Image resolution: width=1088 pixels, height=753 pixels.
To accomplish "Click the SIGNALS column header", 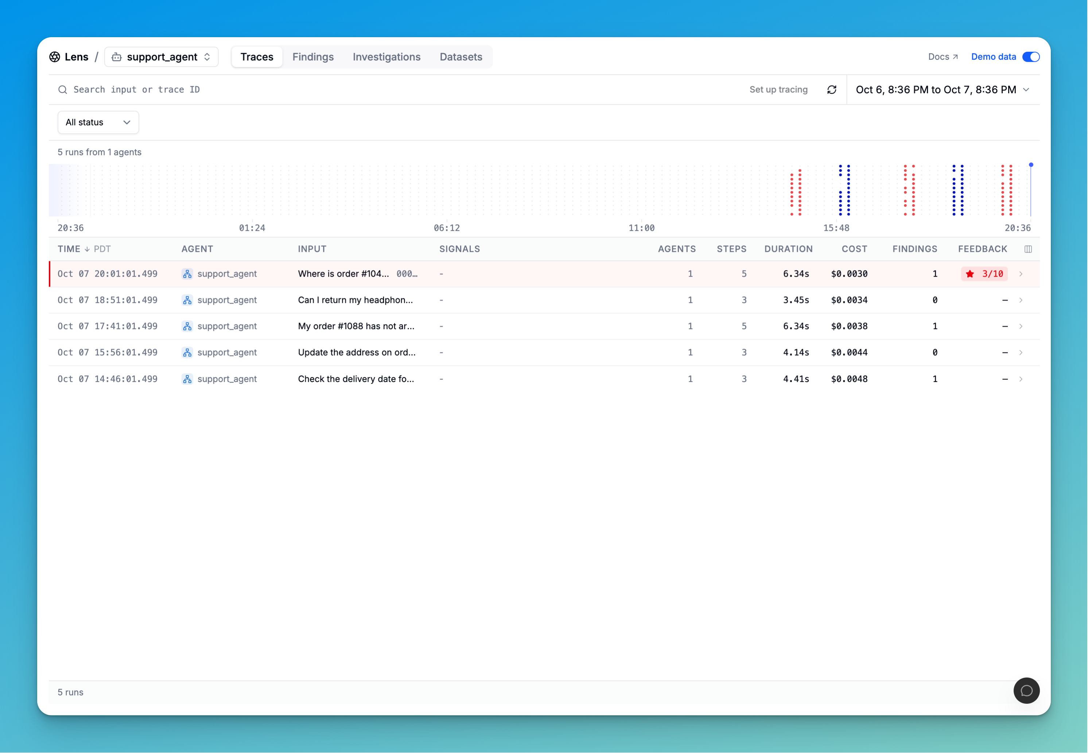I will 459,249.
